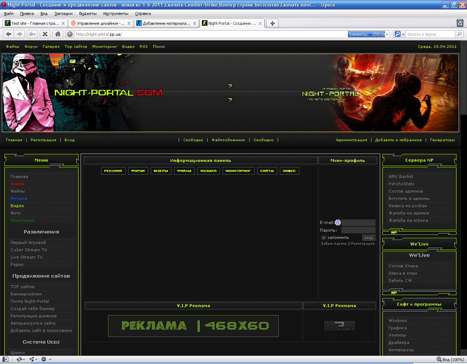Image resolution: width=467 pixels, height=364 pixels.
Task: Expand Opera Link status bar dropdown arrow
Action: pyautogui.click(x=24, y=360)
